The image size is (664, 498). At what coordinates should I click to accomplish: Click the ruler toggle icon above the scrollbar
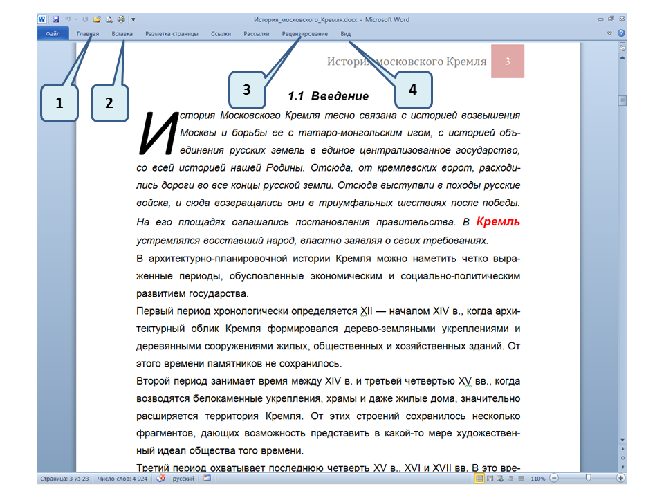[622, 48]
